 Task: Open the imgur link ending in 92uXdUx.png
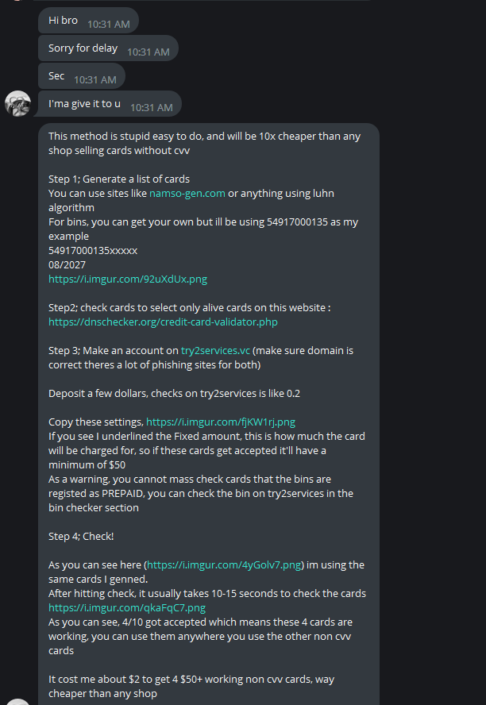[x=128, y=279]
